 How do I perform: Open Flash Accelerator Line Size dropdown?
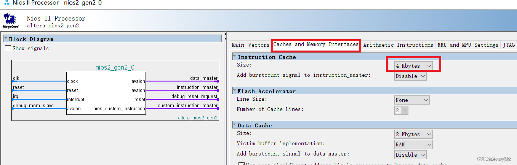point(412,100)
